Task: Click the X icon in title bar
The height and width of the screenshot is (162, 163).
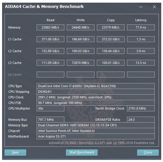Action: (x=154, y=7)
